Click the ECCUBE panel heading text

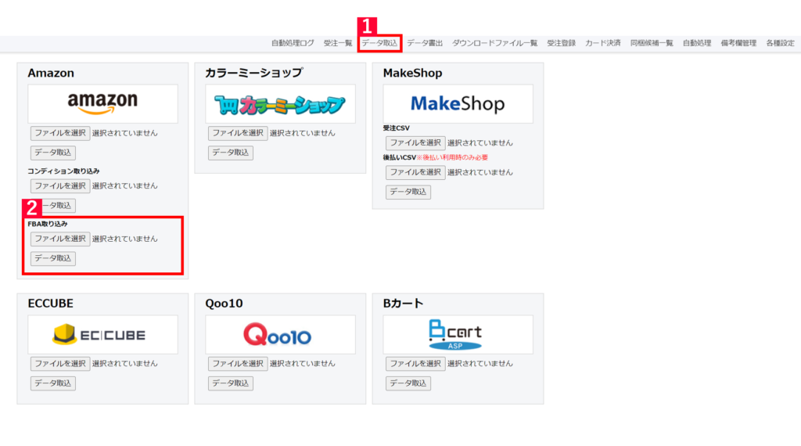coord(50,304)
